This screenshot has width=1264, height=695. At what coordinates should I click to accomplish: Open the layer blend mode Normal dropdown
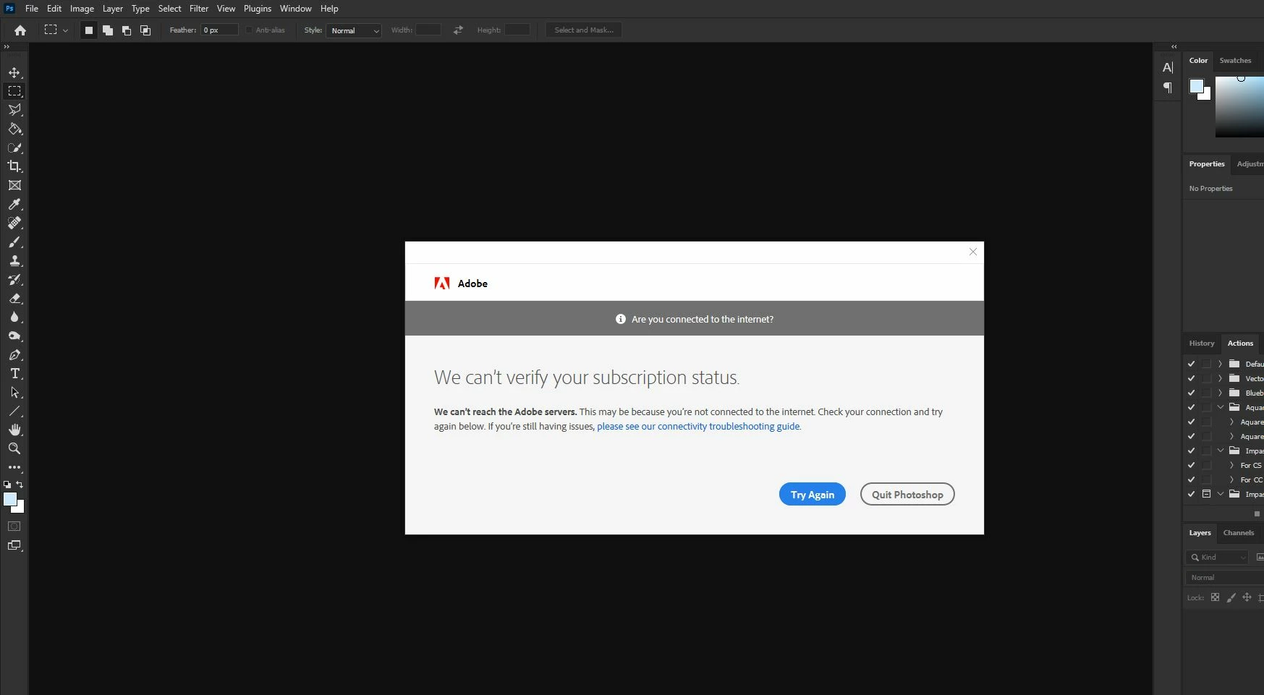click(x=1224, y=577)
